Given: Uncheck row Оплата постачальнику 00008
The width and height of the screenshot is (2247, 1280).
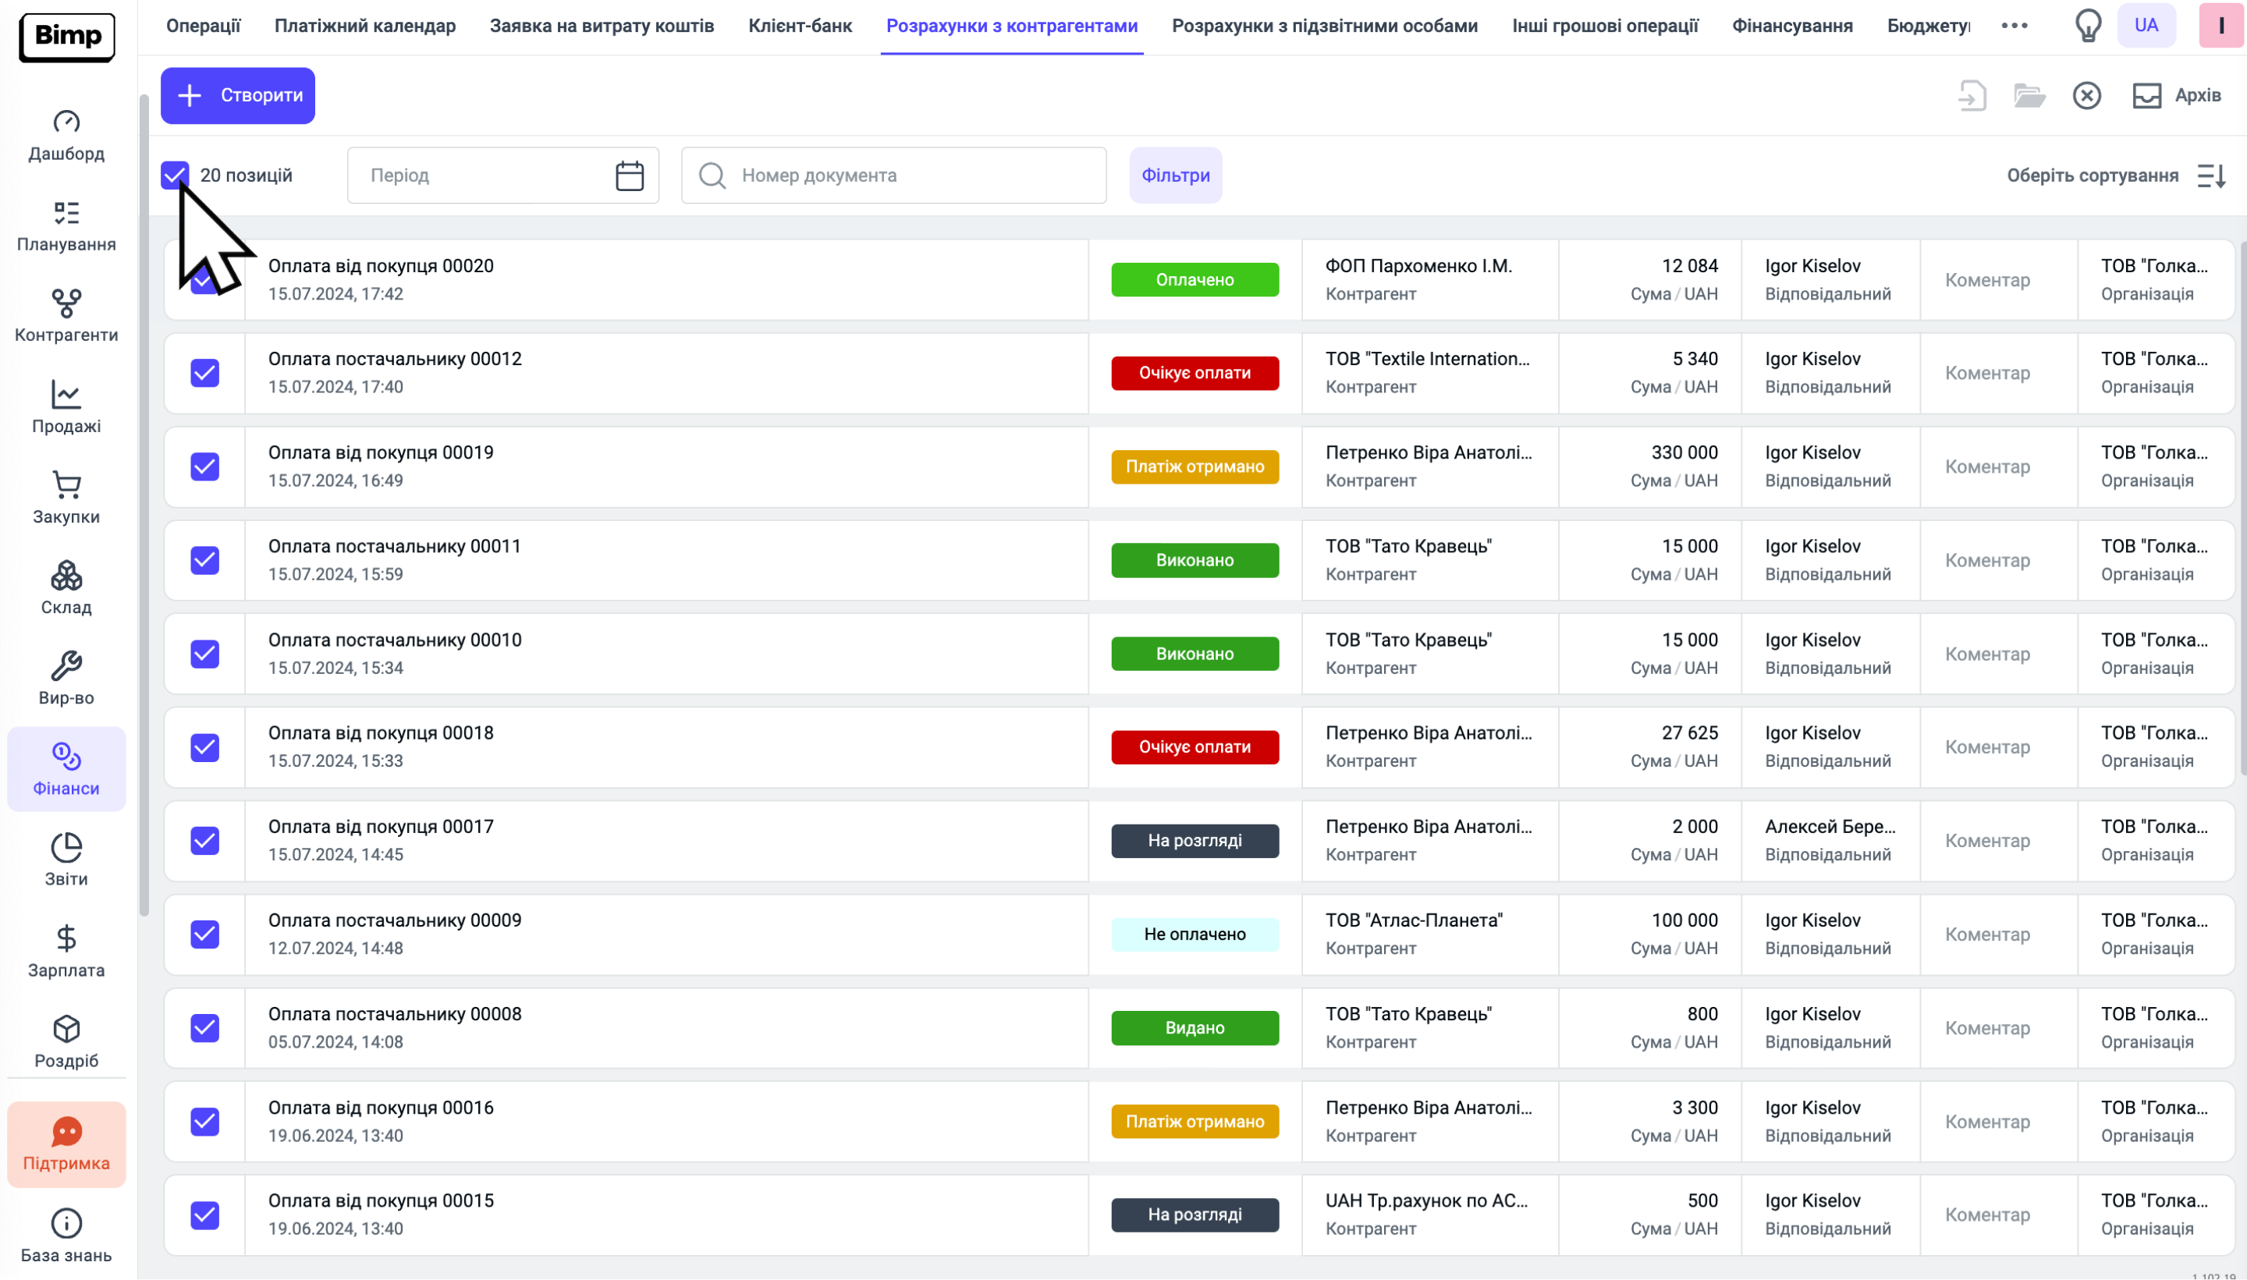Looking at the screenshot, I should pyautogui.click(x=205, y=1028).
